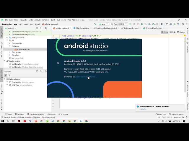
Task: Switch editor to Code view
Action: [x=164, y=32]
